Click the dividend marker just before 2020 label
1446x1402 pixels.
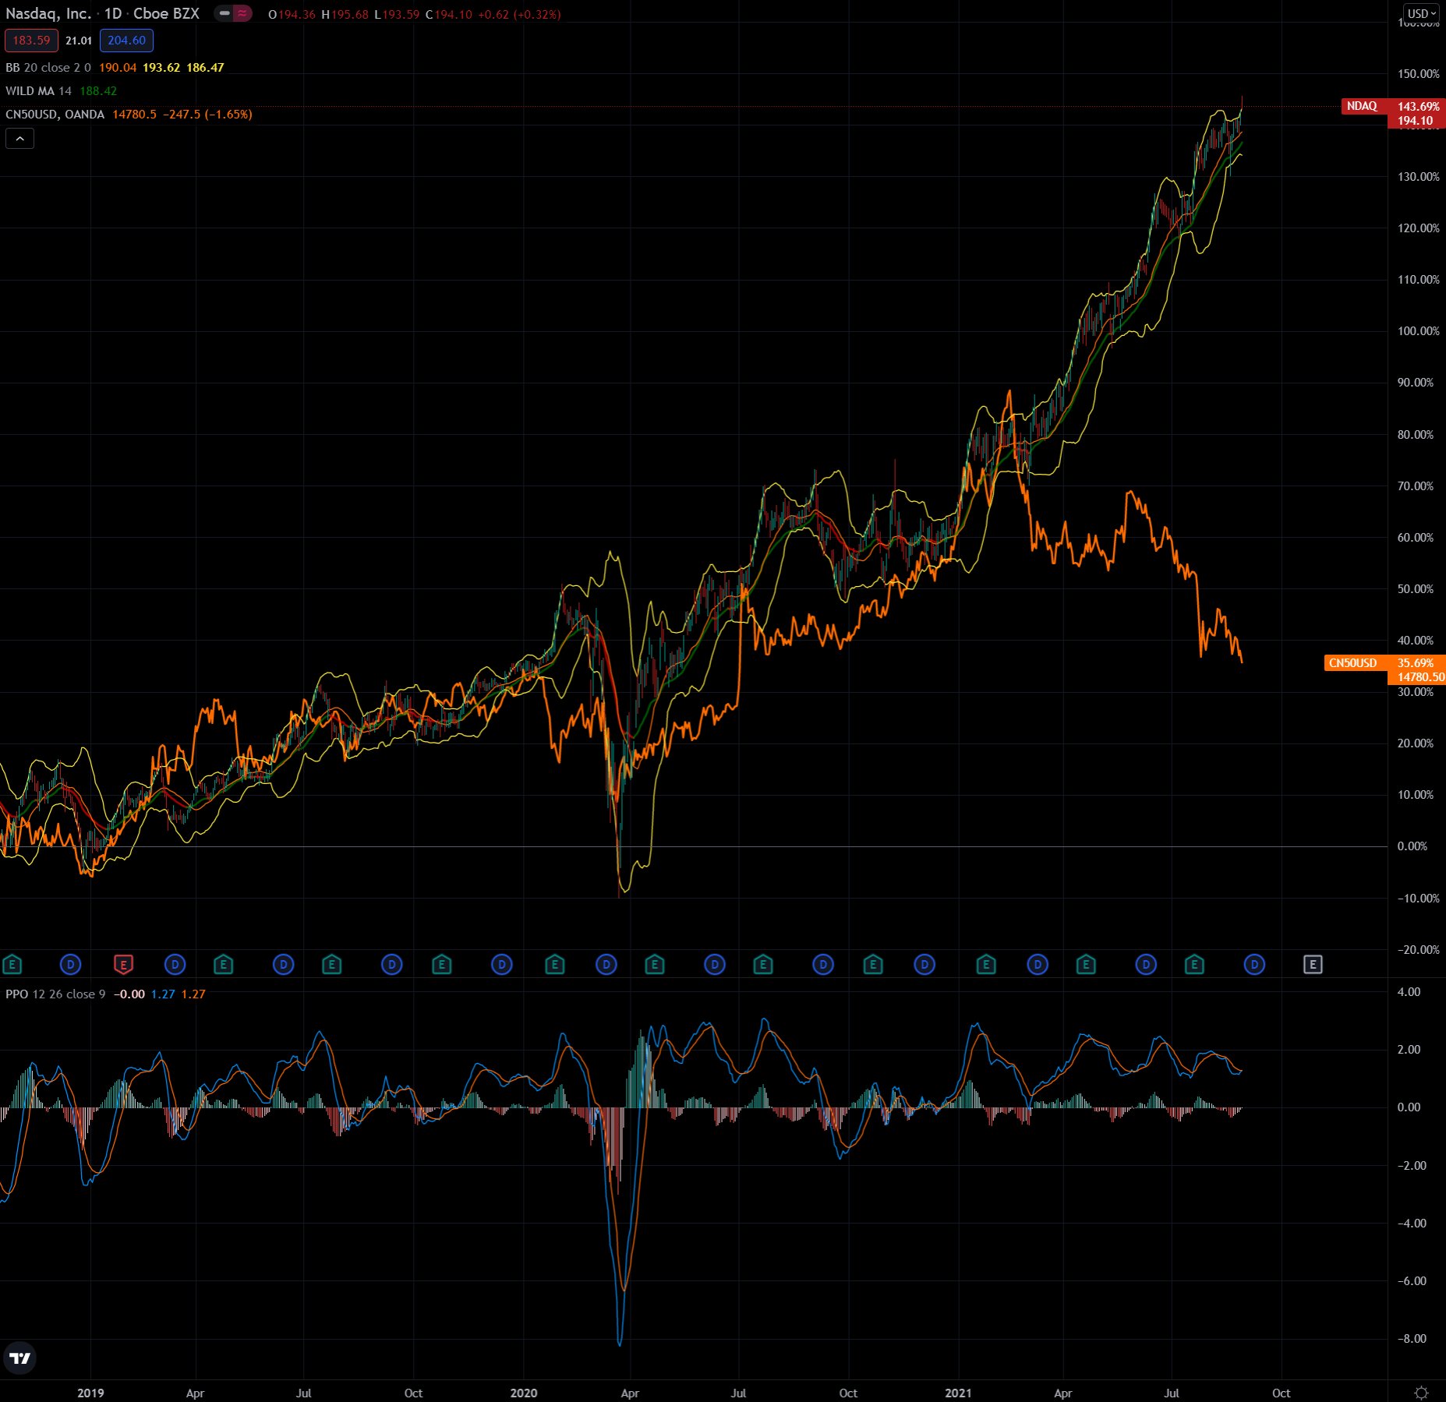tap(502, 965)
